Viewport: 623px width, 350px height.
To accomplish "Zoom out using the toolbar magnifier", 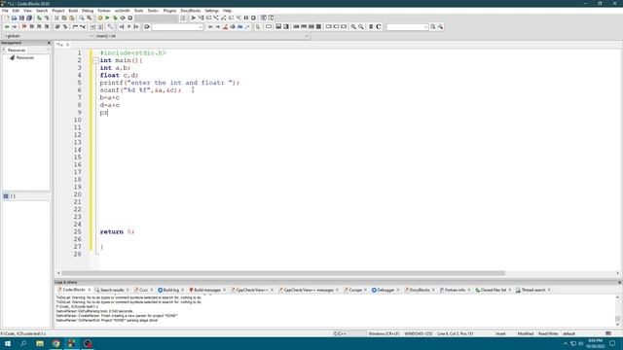I will [361, 26].
